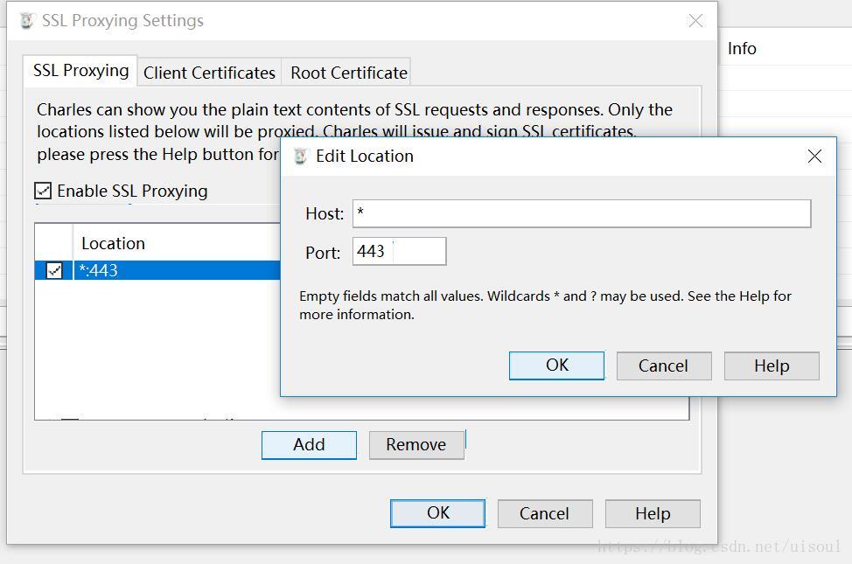Screen dimensions: 852x564
Task: Close the Edit Location dialog
Action: click(814, 157)
